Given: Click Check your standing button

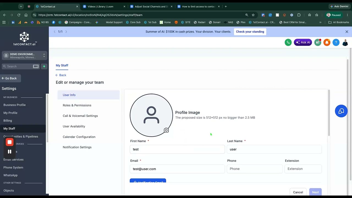Looking at the screenshot, I should click(250, 32).
